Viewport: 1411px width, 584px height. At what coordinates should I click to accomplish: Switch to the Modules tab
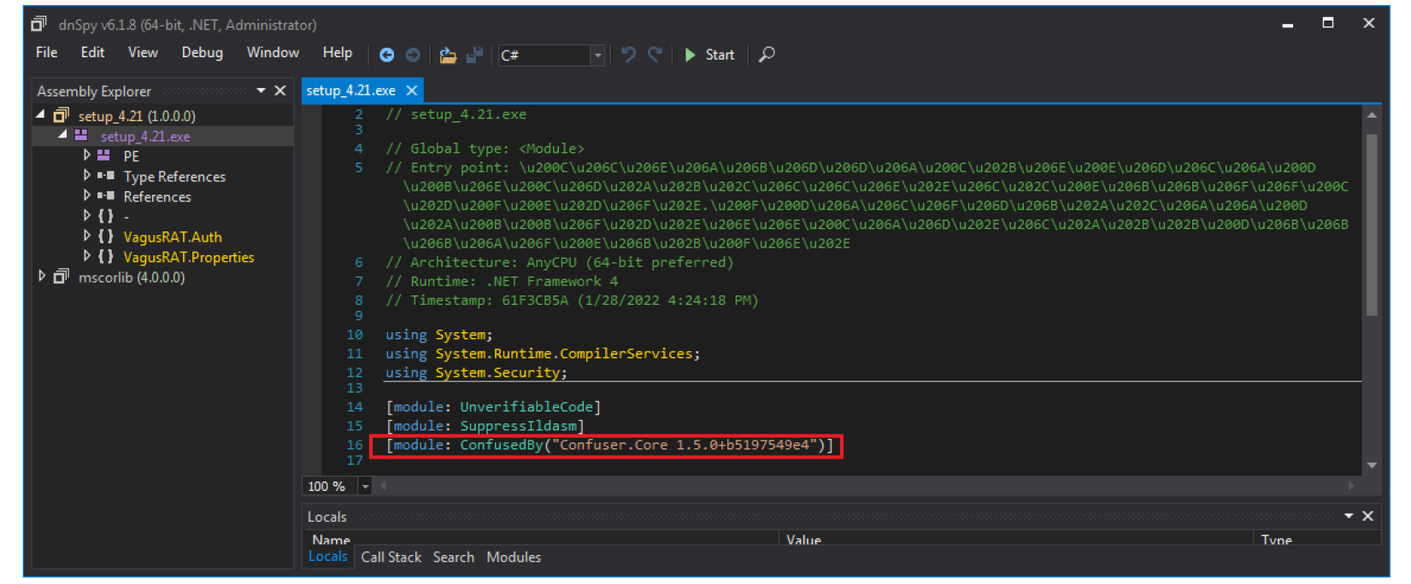(514, 558)
